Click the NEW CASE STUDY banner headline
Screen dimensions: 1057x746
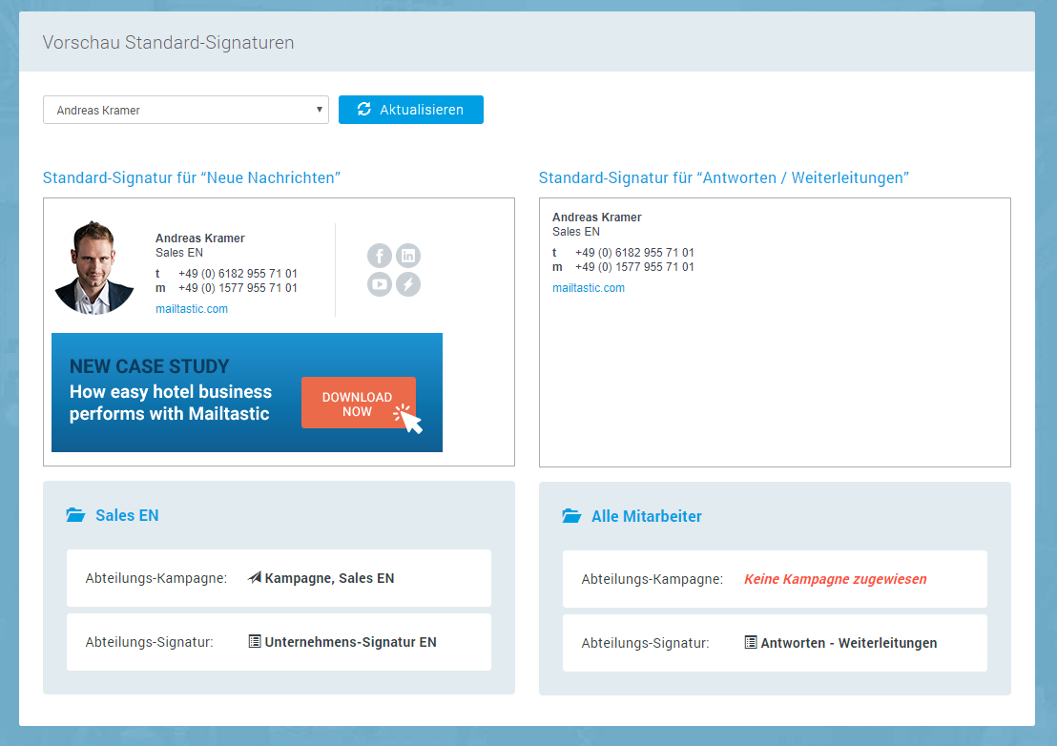[149, 366]
